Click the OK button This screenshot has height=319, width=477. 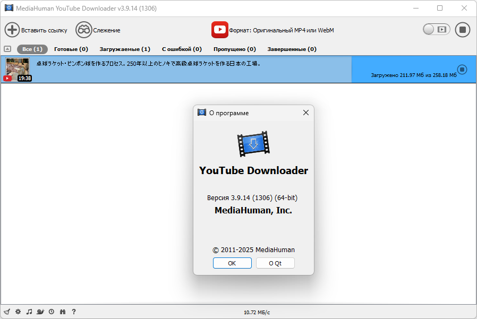click(x=232, y=263)
